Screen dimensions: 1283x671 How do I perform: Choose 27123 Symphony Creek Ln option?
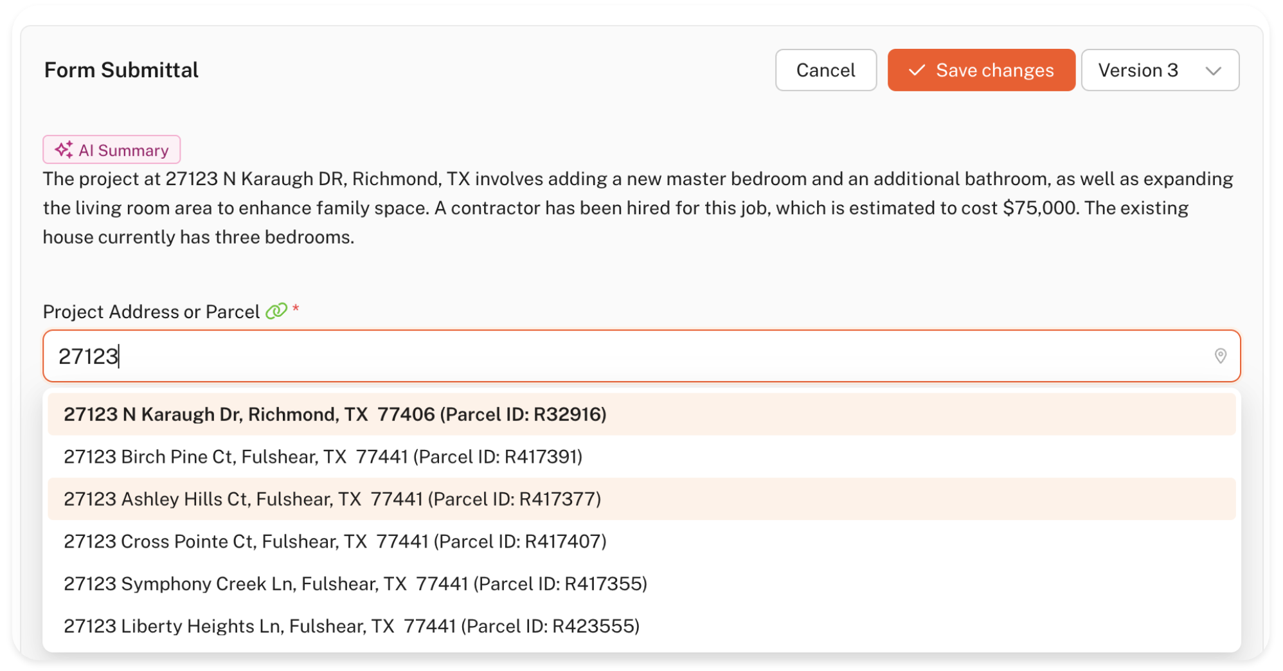click(355, 584)
